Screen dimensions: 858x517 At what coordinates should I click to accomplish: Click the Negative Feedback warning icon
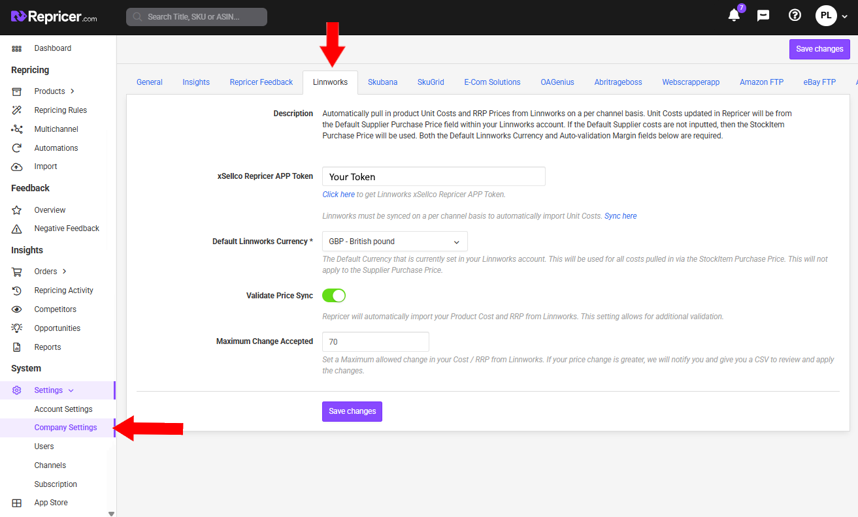(x=17, y=228)
